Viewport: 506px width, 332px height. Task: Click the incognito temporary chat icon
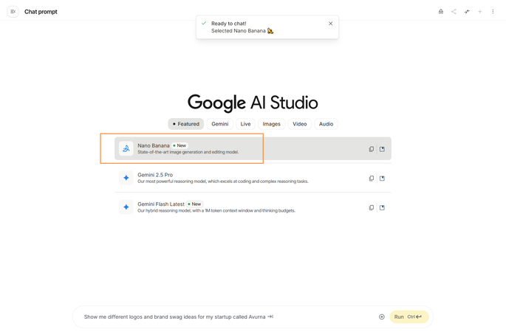click(441, 12)
